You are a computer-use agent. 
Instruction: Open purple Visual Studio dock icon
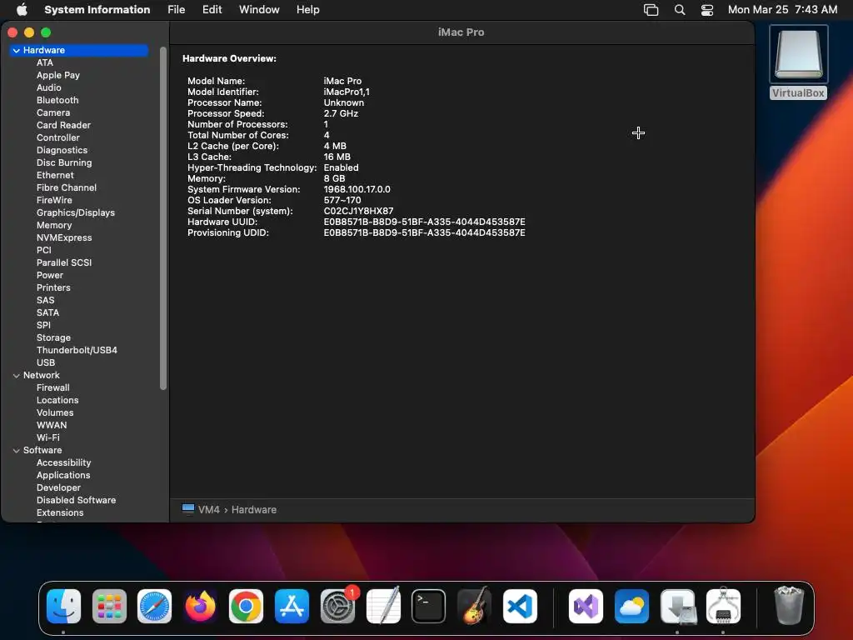586,606
